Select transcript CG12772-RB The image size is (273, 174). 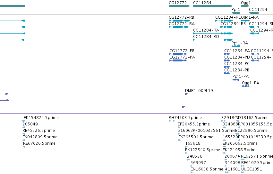181,17
